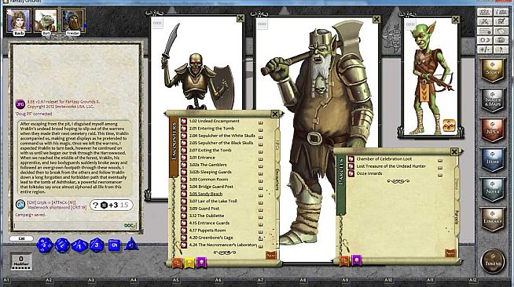
Task: Open the Images & Maps shield
Action: (493, 100)
